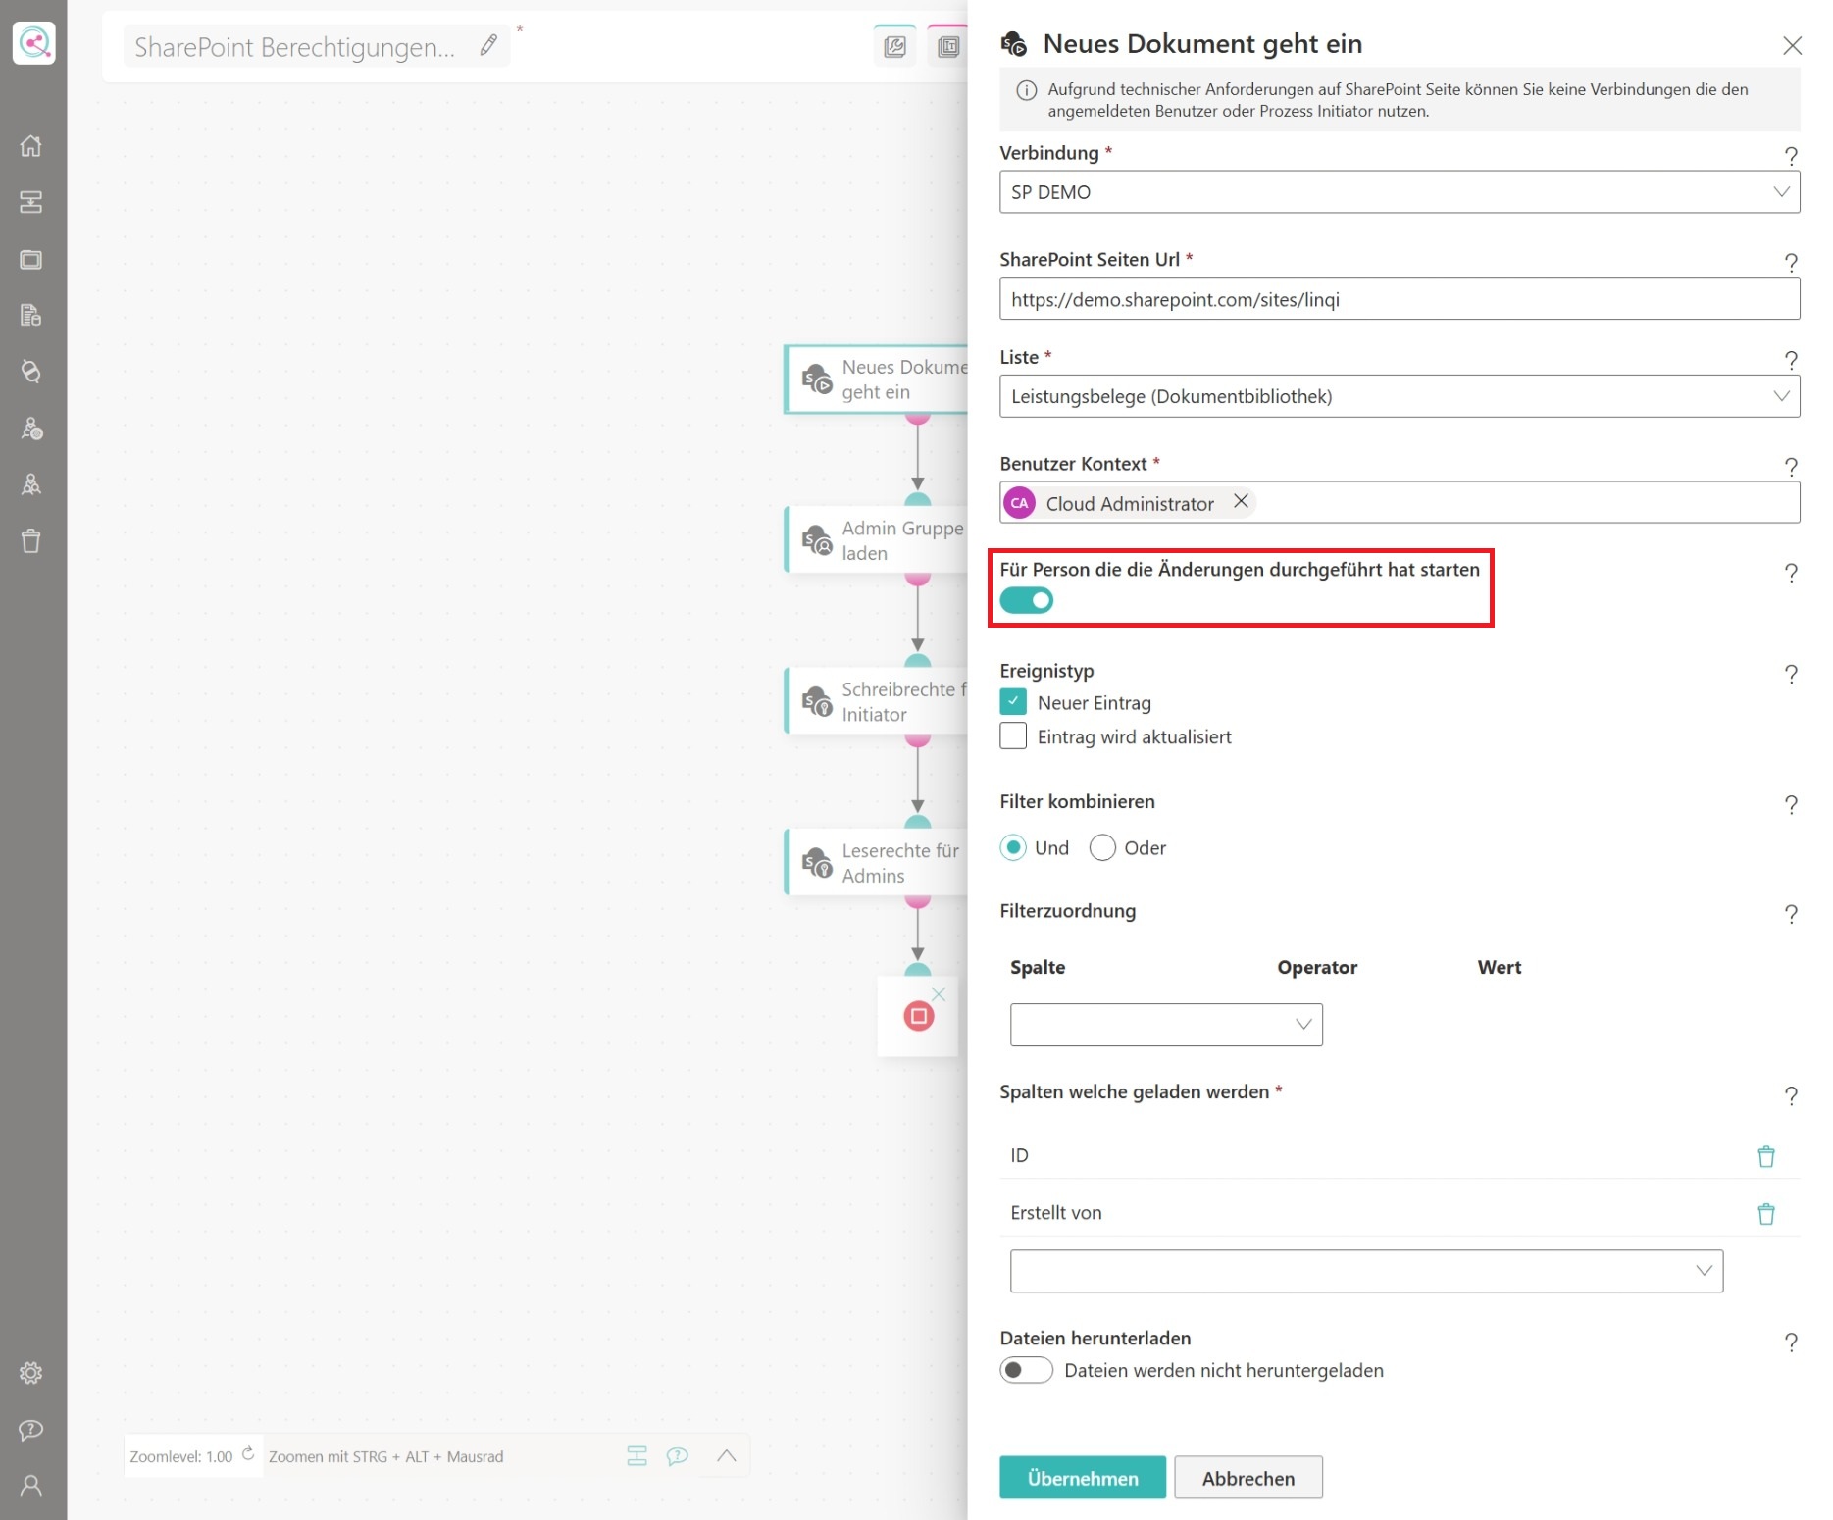Click the pink-topped toolbar icon
This screenshot has height=1520, width=1833.
coord(947,46)
